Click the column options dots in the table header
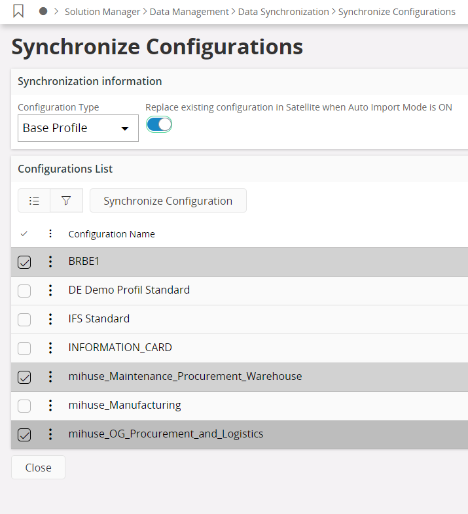Screen dimensions: 468x514 pyautogui.click(x=50, y=233)
